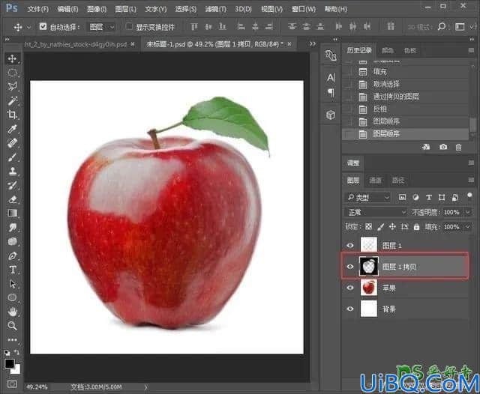Open the 图层 auto-select dropdown

point(101,27)
